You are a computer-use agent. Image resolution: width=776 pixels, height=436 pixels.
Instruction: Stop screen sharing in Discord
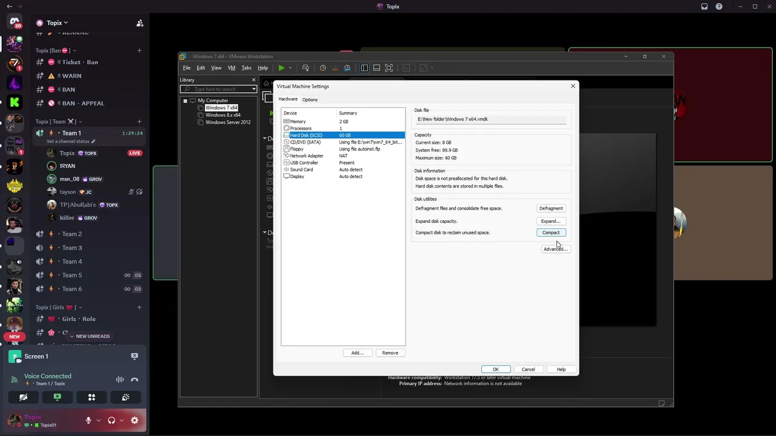[135, 356]
